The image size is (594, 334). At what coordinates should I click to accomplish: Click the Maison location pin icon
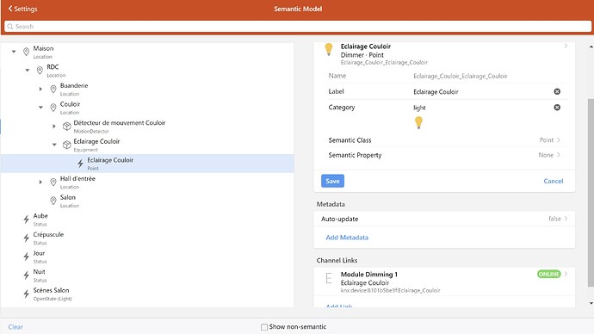click(x=26, y=52)
